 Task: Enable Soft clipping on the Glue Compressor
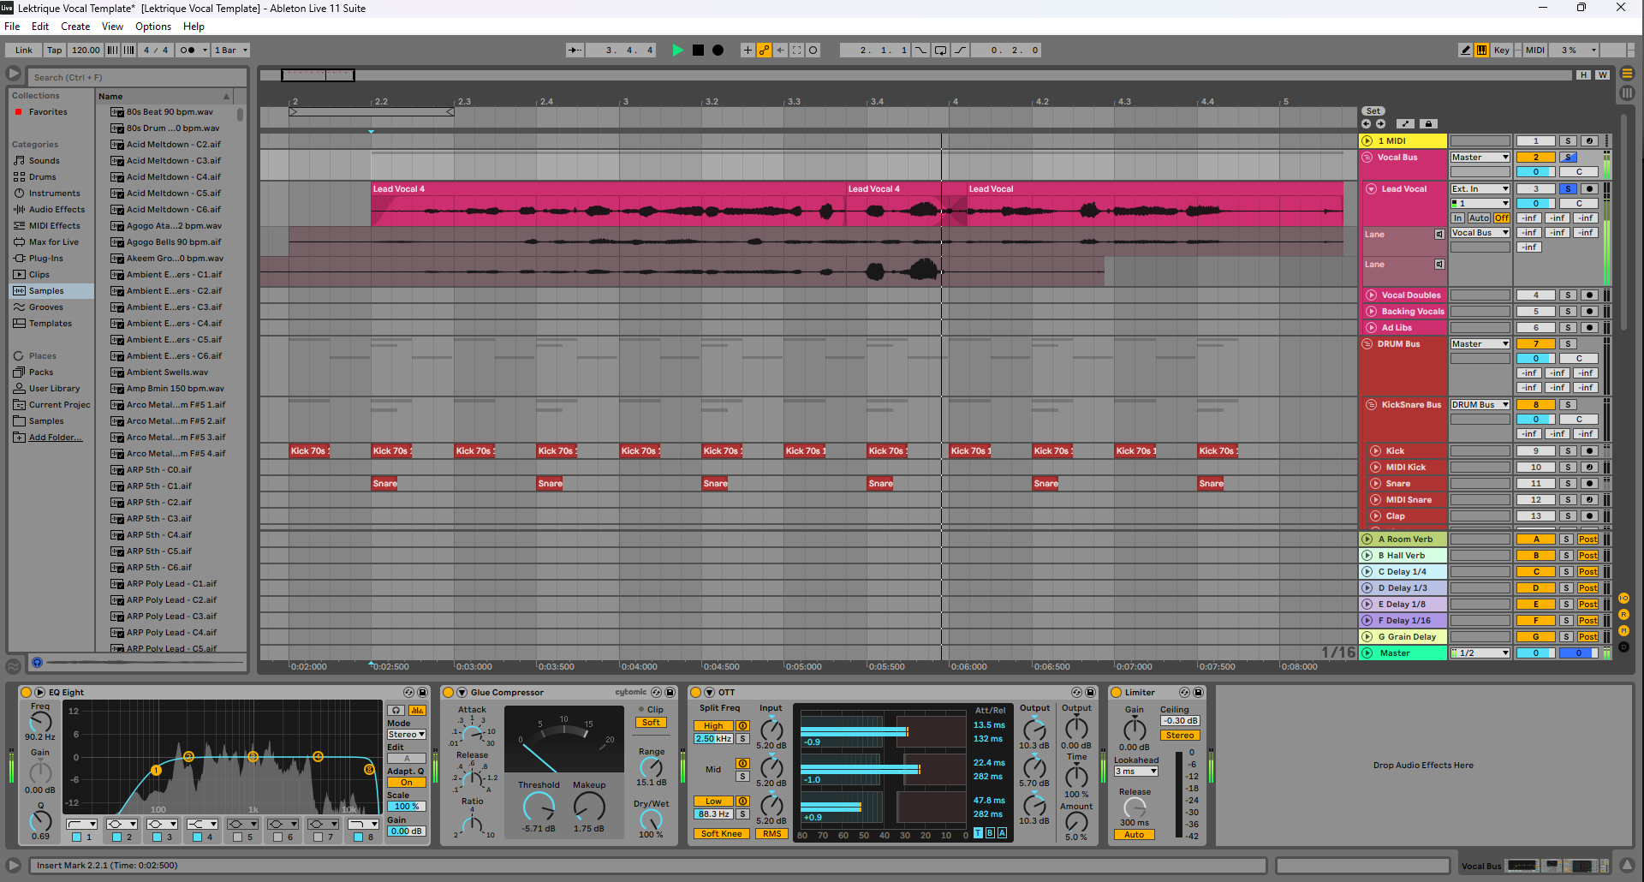[651, 722]
